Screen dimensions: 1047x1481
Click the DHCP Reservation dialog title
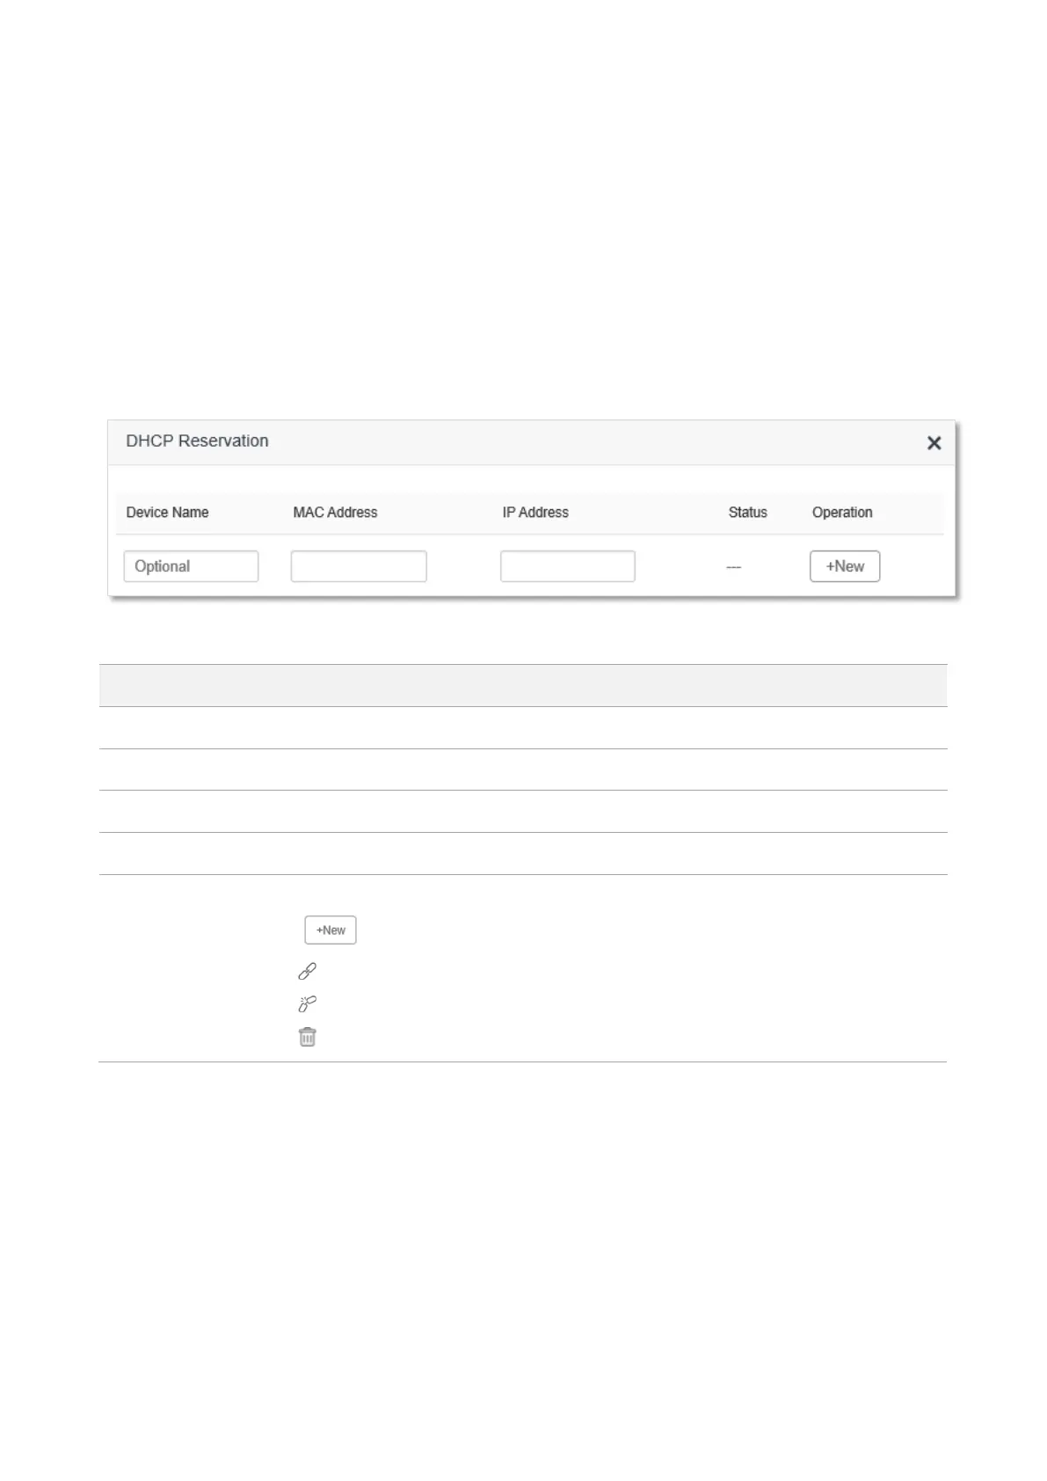(197, 441)
